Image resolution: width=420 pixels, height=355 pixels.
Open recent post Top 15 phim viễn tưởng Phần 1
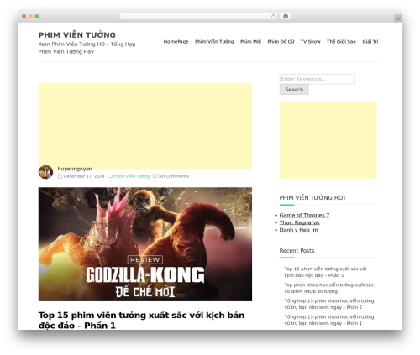pos(325,272)
